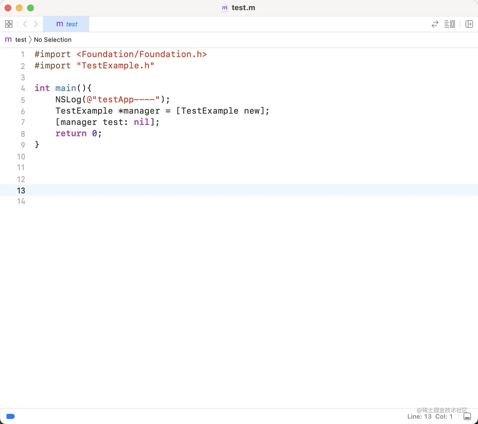
Task: Click line number 1 in gutter
Action: pos(23,54)
